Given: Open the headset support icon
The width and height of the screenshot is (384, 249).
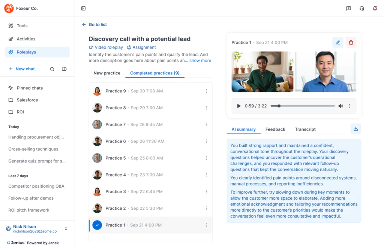Looking at the screenshot, I should 362,8.
